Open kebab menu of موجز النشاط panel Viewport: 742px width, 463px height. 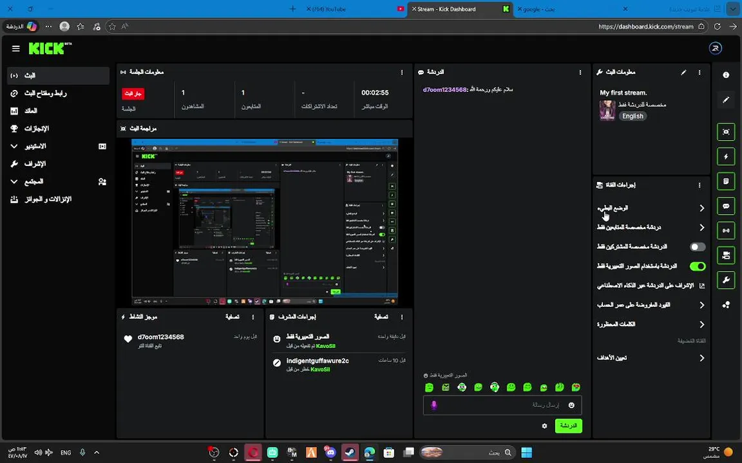point(253,317)
